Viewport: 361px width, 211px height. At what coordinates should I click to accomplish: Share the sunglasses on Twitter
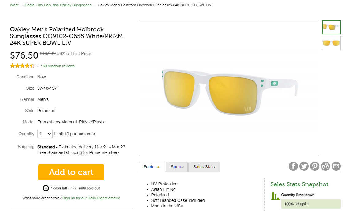tap(304, 166)
